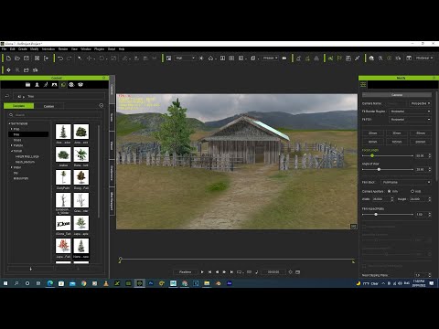Viewport: 439px width, 329px height.
Task: Toggle the checkbox above Near Clipping Plane
Action: pyautogui.click(x=364, y=266)
